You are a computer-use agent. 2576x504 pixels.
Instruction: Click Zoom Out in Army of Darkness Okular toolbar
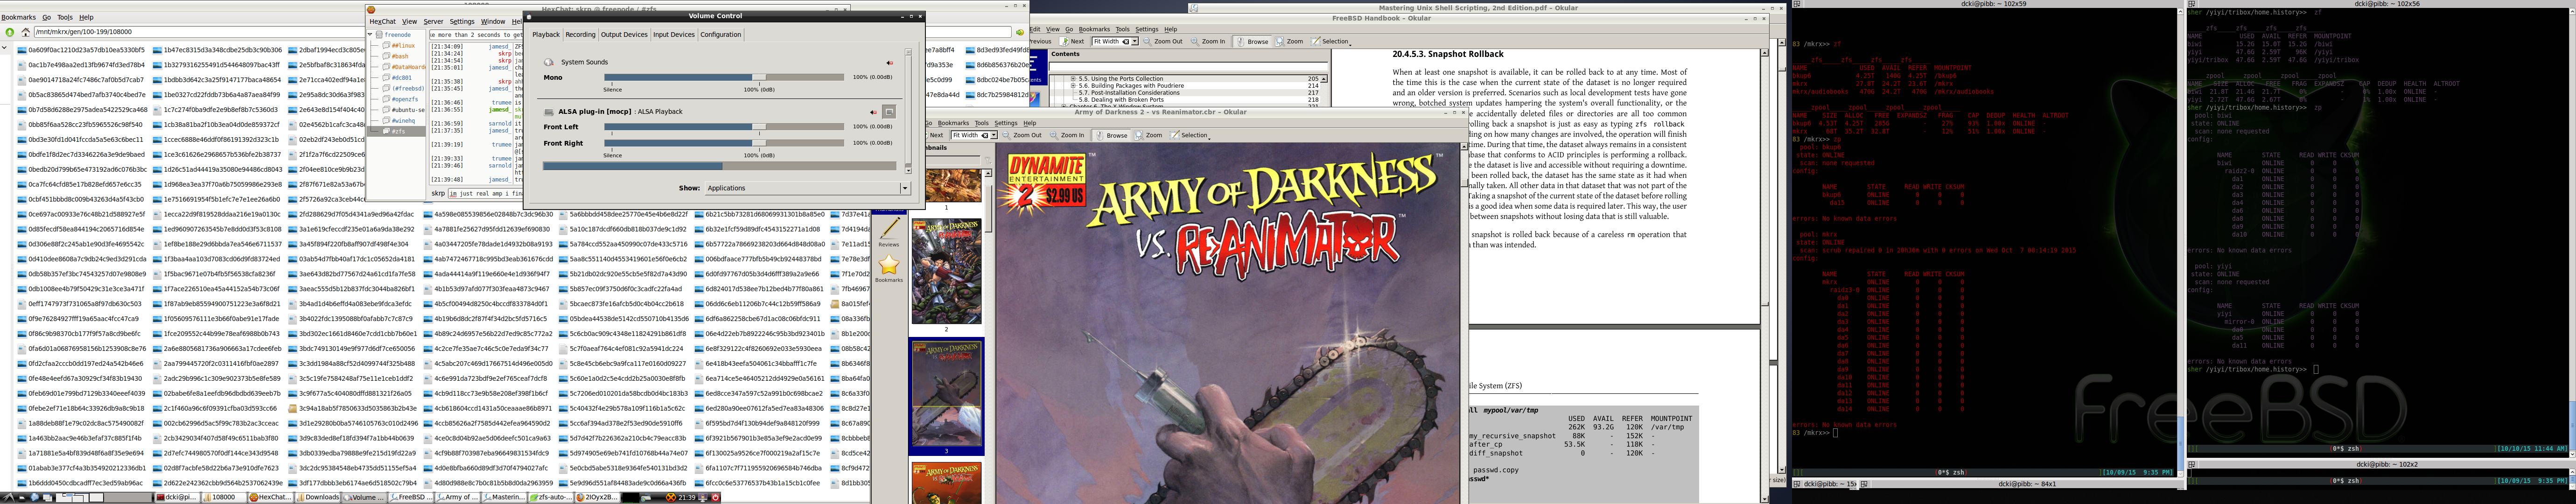pos(1022,135)
